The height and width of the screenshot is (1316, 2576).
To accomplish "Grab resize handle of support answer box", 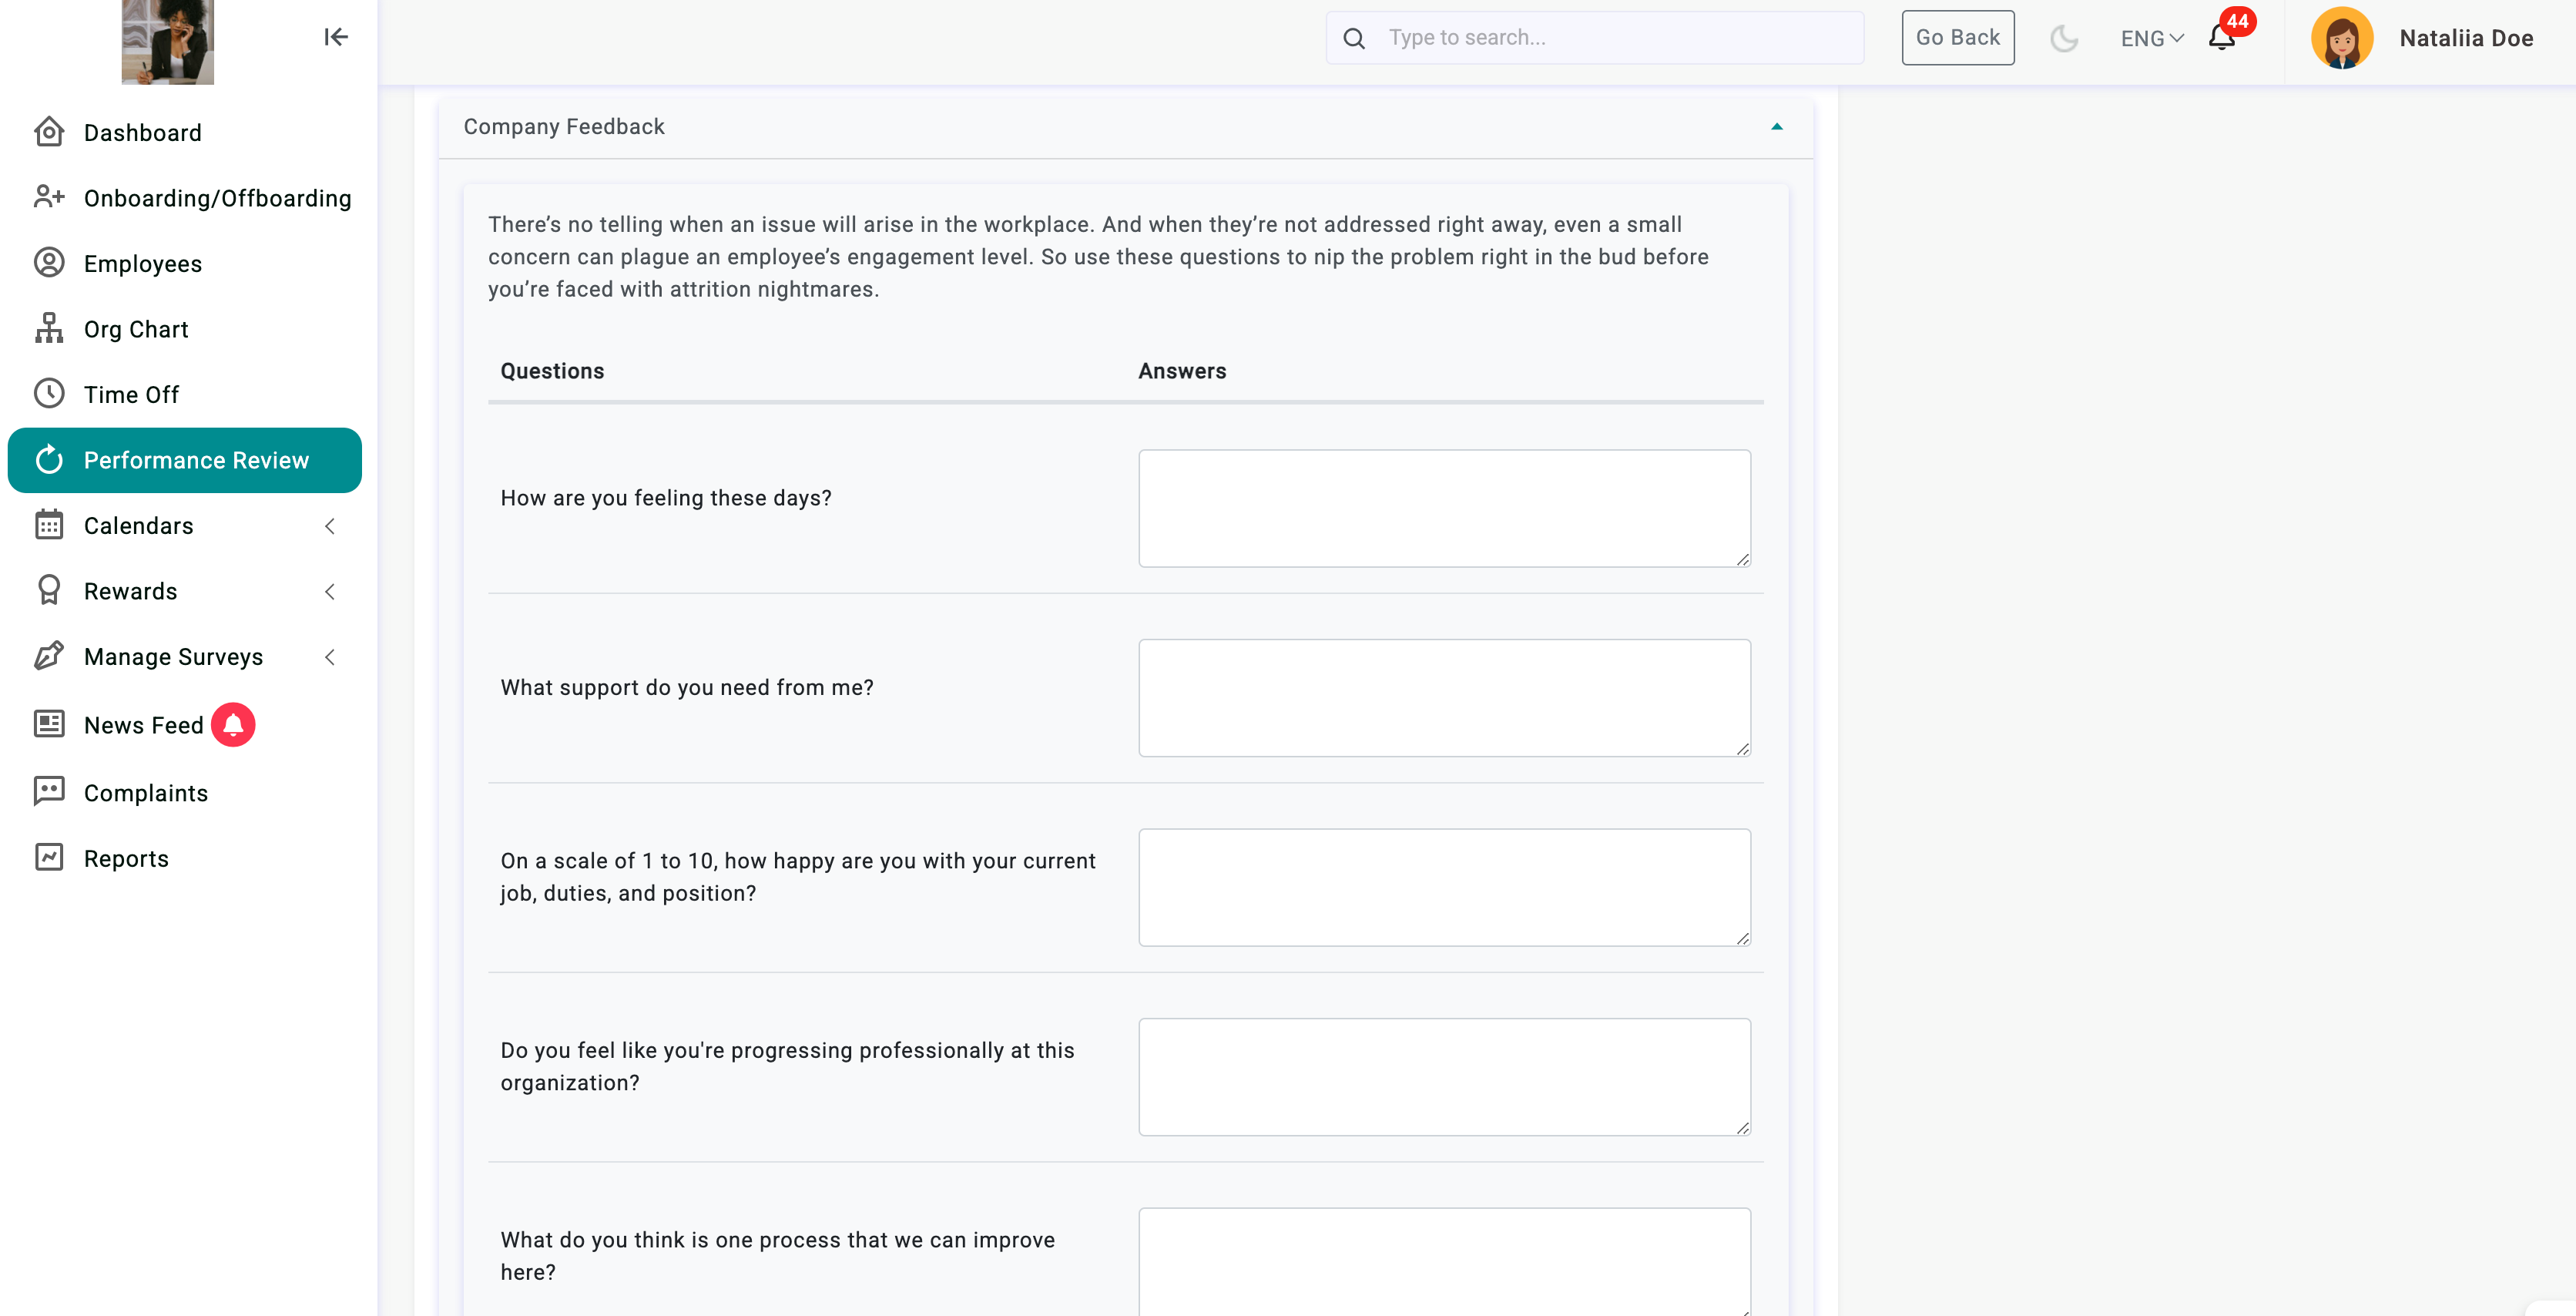I will (1743, 749).
